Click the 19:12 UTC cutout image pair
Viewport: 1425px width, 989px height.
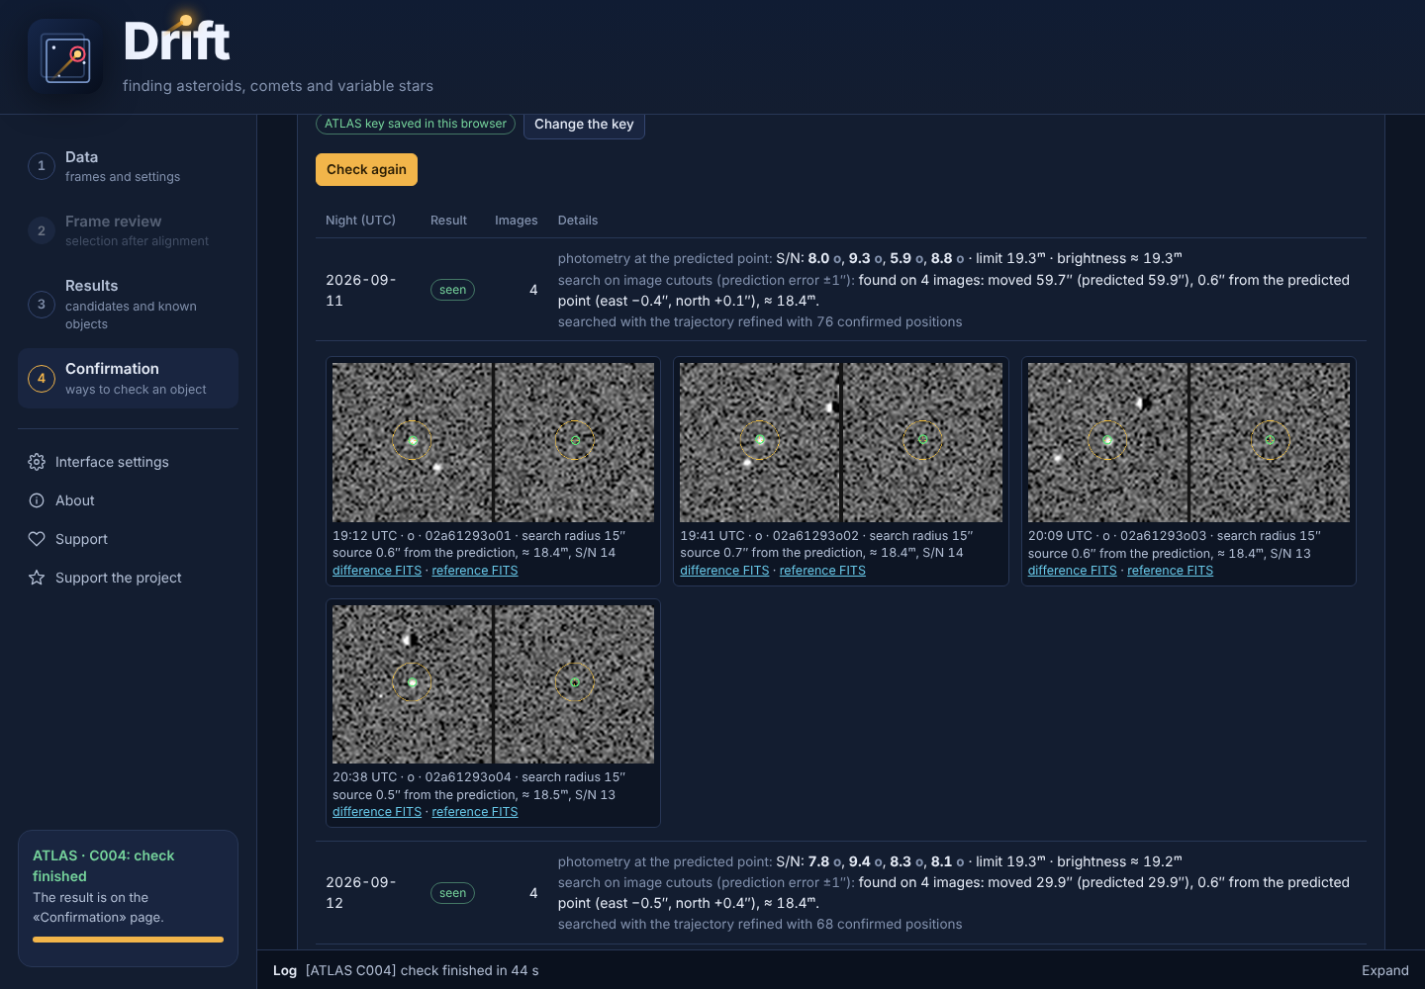(x=493, y=442)
